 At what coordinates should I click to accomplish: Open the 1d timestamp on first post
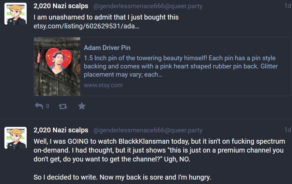pyautogui.click(x=288, y=6)
